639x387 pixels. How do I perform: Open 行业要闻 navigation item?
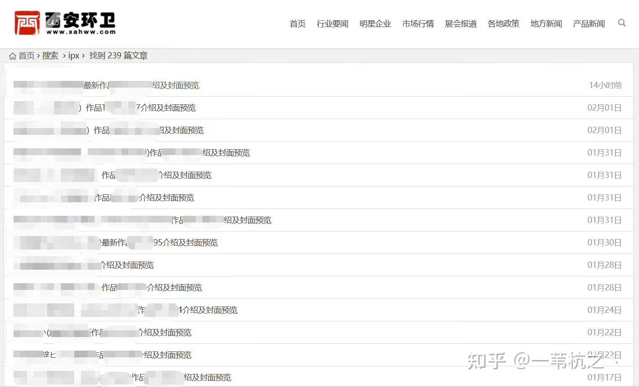[x=333, y=23]
